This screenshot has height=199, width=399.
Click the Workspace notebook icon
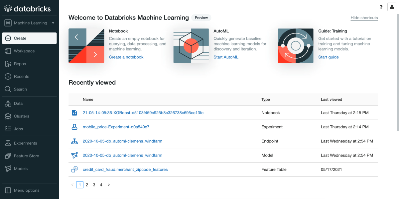pos(8,51)
